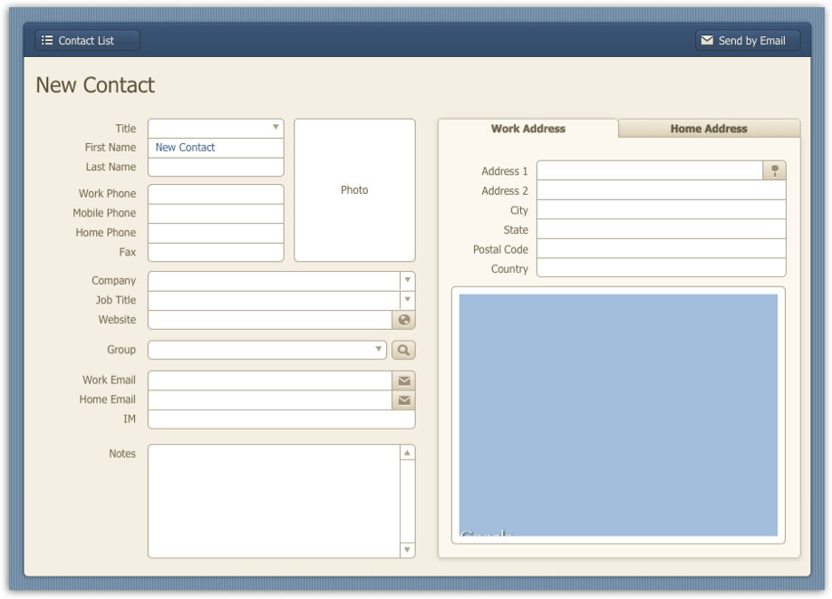The height and width of the screenshot is (599, 832).
Task: Return to the Contact List
Action: coord(86,40)
